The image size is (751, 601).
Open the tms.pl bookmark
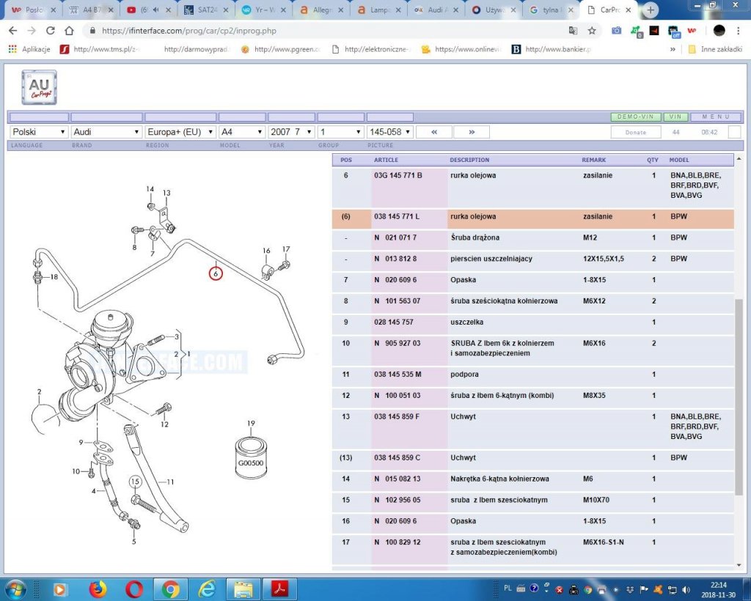point(100,49)
